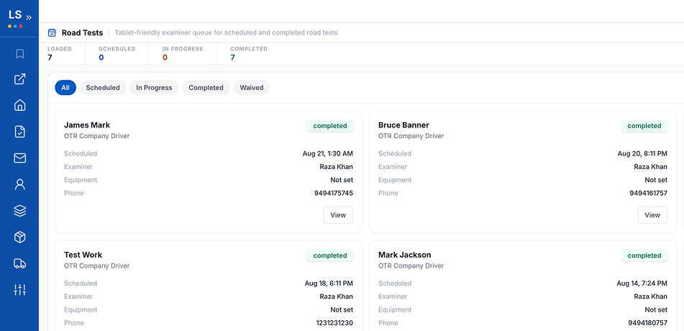Viewport: 684px width, 331px height.
Task: Switch to the In Progress filter
Action: (154, 87)
